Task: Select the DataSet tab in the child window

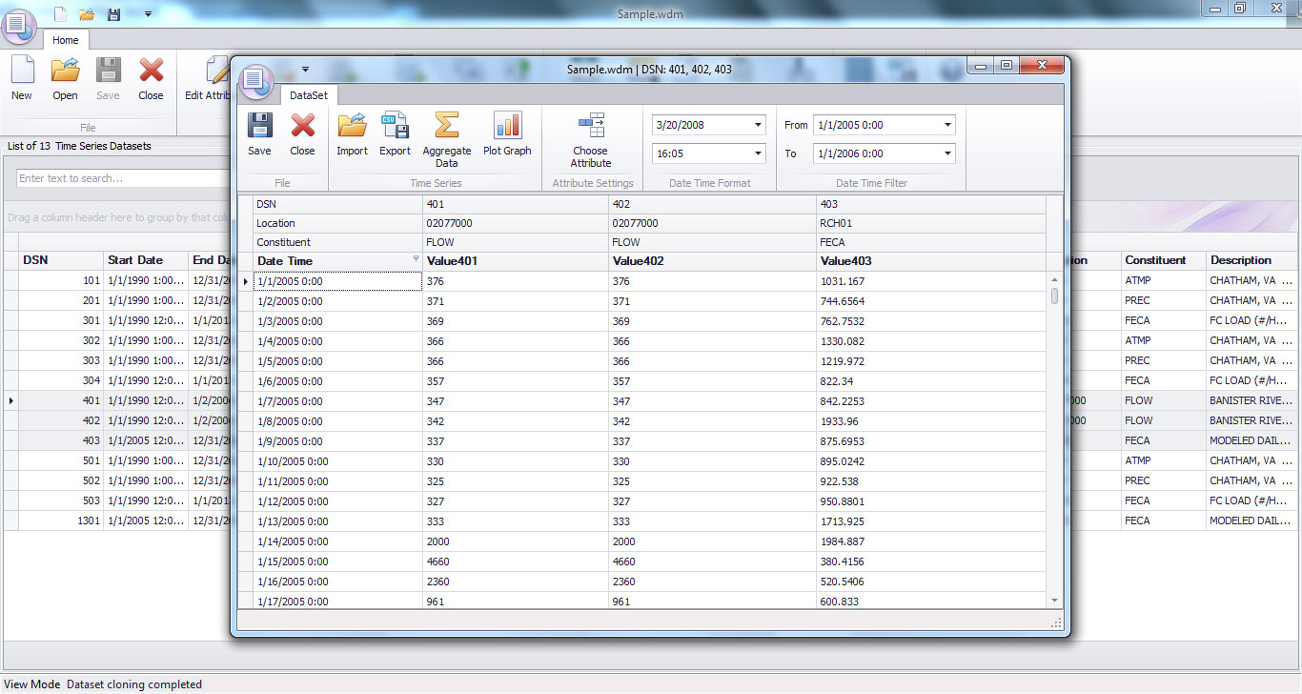Action: pyautogui.click(x=309, y=95)
